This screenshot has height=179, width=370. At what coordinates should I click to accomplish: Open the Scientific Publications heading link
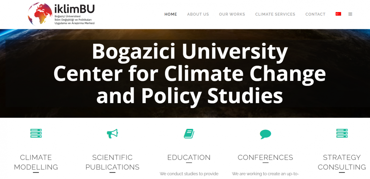click(113, 162)
